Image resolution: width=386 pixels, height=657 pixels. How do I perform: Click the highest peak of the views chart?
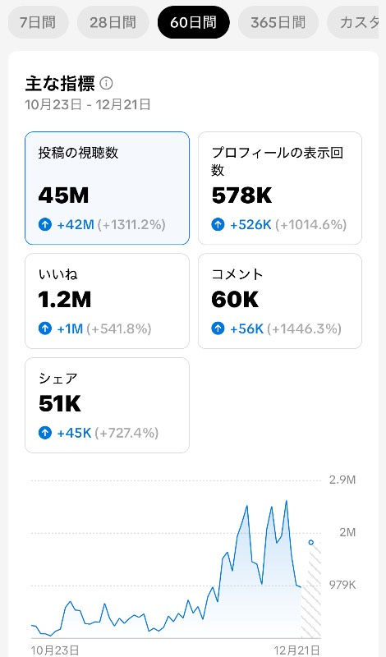pos(287,501)
